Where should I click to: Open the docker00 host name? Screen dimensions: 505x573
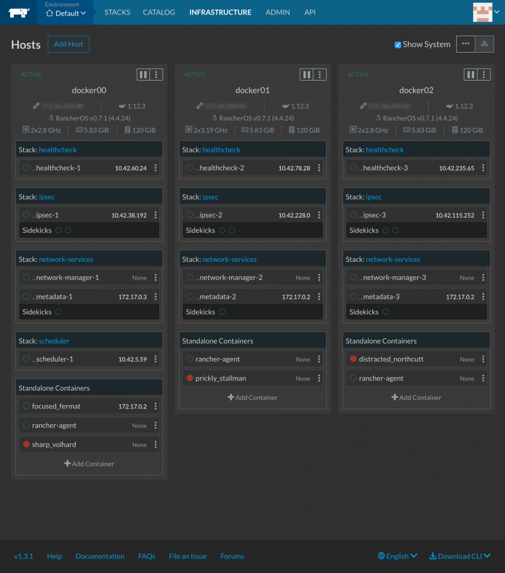pyautogui.click(x=89, y=90)
